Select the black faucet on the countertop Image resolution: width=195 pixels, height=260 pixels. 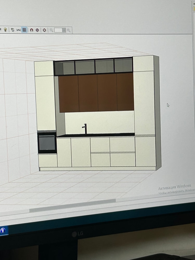[x=85, y=129]
